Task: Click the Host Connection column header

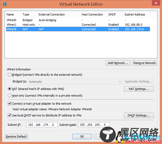Action: pyautogui.click(x=93, y=14)
